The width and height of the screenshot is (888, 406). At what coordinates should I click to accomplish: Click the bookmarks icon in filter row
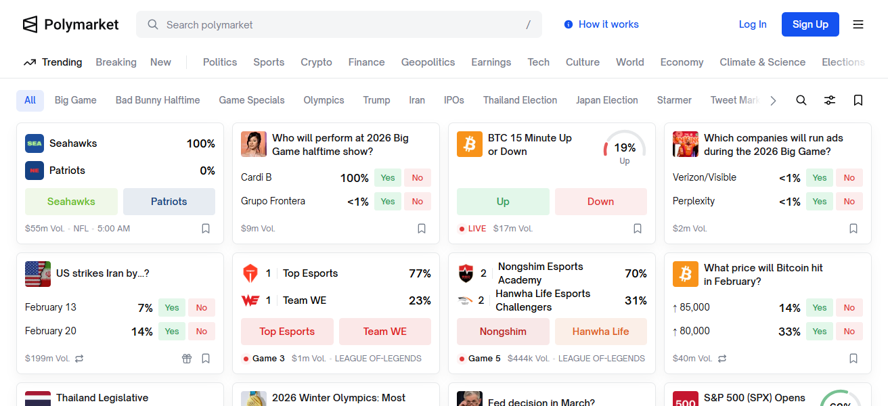click(x=858, y=100)
